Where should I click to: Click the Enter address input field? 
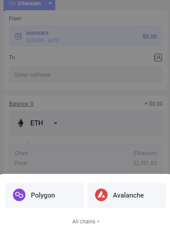pos(86,75)
